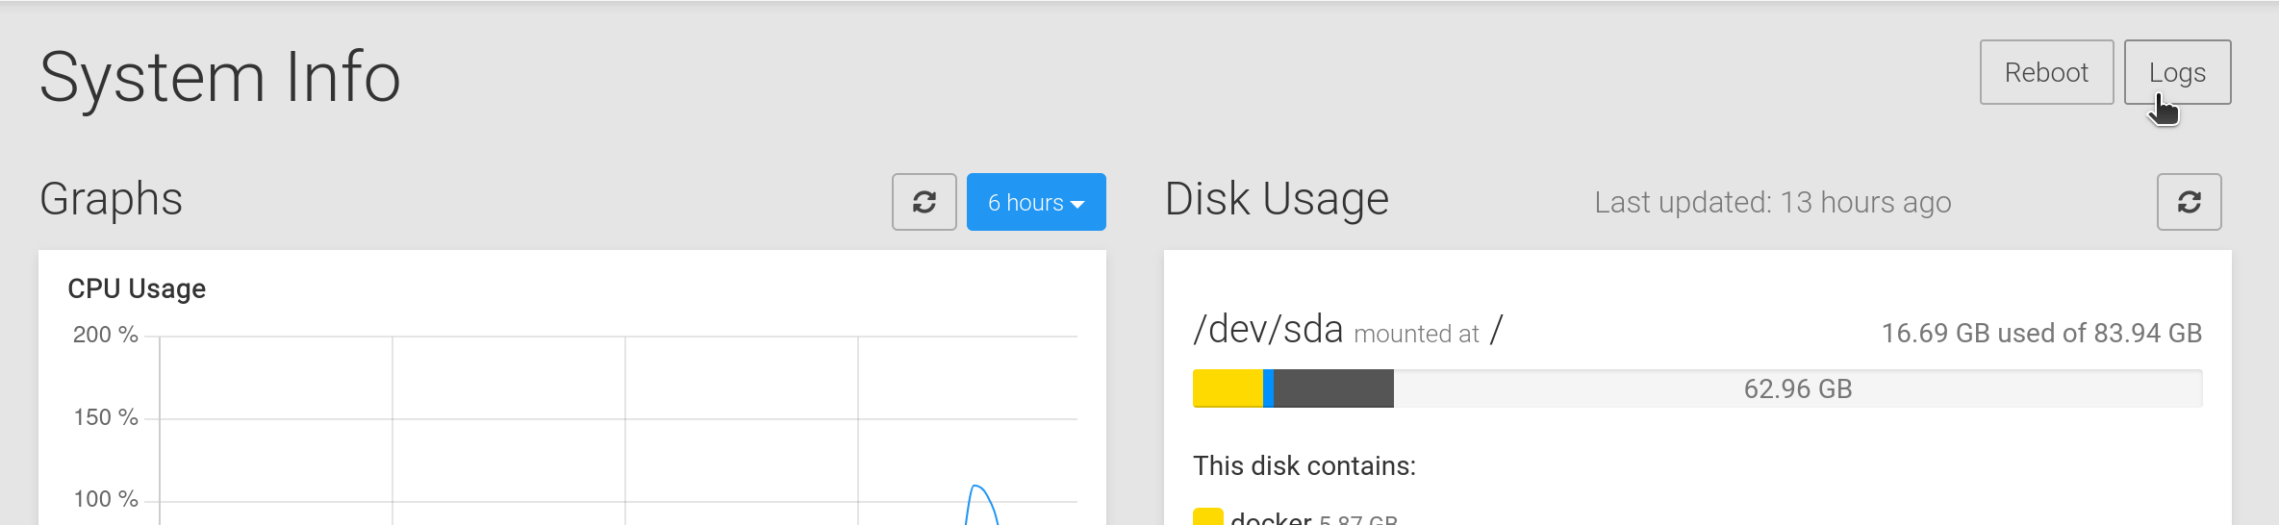This screenshot has width=2279, height=525.
Task: Open the 6 hours time range dropdown
Action: 1036,202
